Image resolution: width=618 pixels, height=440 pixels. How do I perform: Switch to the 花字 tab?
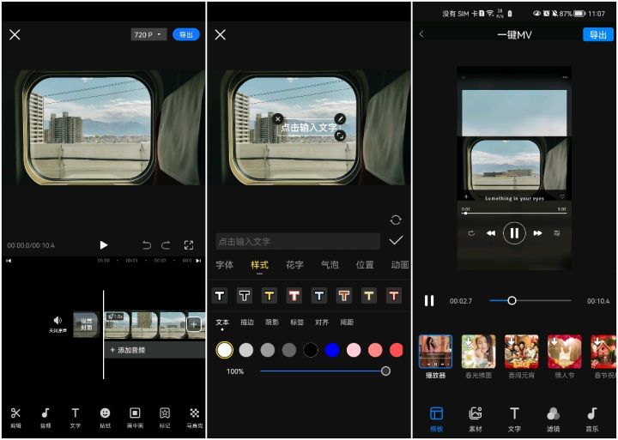pos(294,265)
